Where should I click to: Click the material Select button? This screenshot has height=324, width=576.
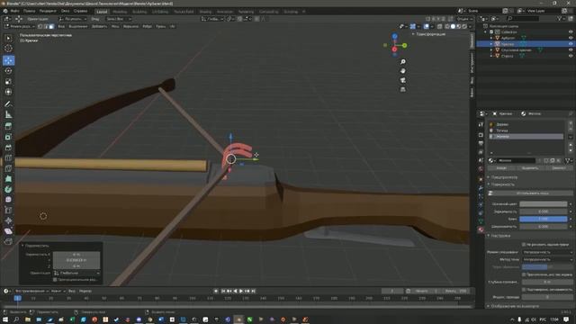click(x=530, y=168)
